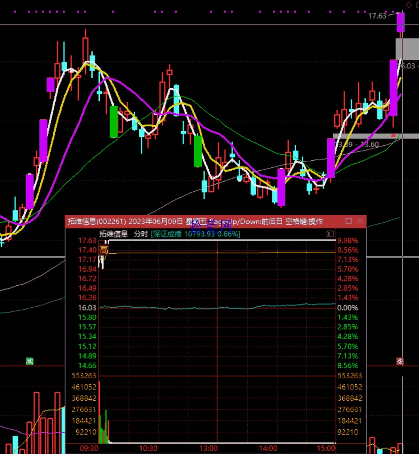Click the stock name 拓维信息 beside 分时
The width and height of the screenshot is (419, 454).
[114, 234]
